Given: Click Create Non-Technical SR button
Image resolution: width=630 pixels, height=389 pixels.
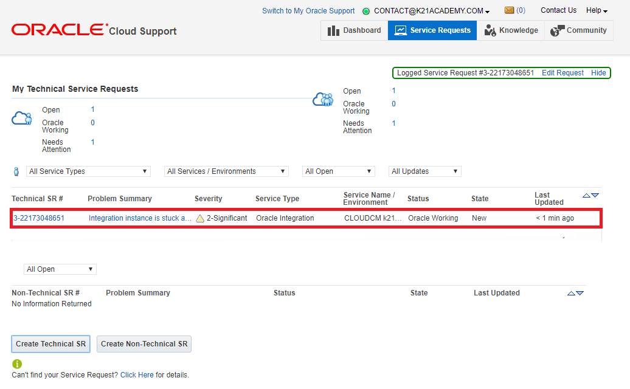Looking at the screenshot, I should coord(144,344).
